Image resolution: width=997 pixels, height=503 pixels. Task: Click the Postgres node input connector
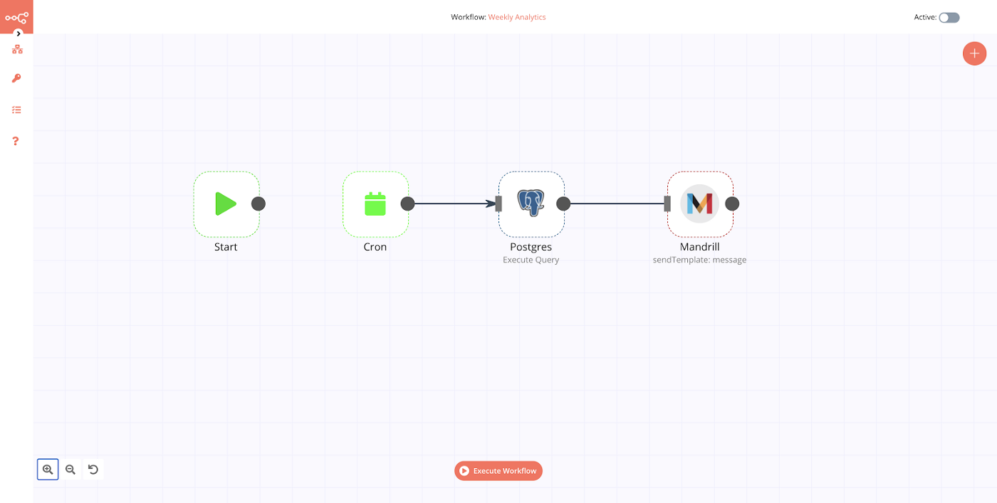coord(499,204)
